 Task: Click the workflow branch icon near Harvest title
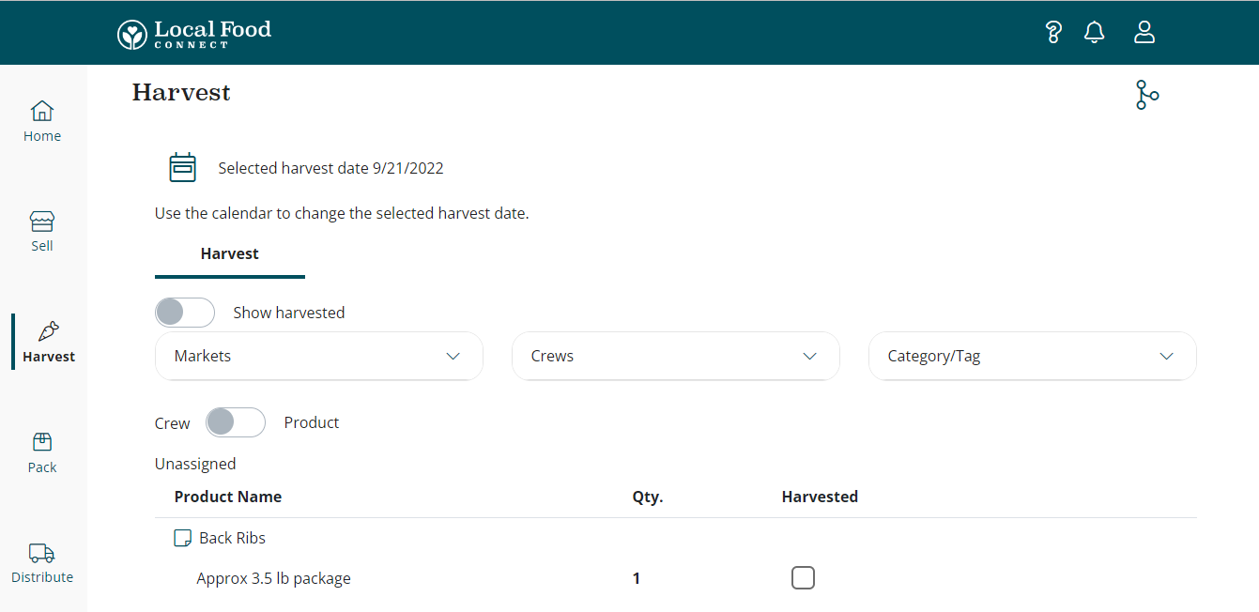click(1146, 95)
